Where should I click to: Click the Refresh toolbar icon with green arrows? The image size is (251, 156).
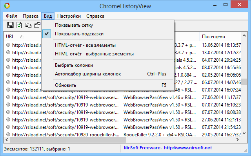pos(19,25)
